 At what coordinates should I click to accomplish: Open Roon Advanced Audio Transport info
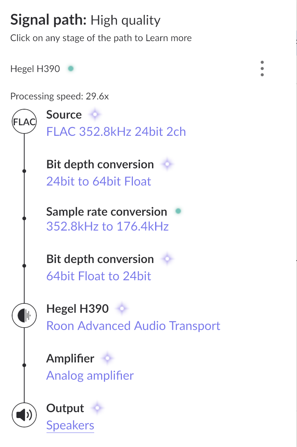point(133,326)
